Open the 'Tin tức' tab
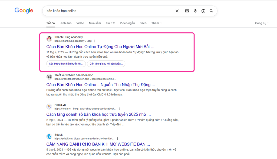Viewport: 277px width, 159px height. pyautogui.click(x=110, y=23)
